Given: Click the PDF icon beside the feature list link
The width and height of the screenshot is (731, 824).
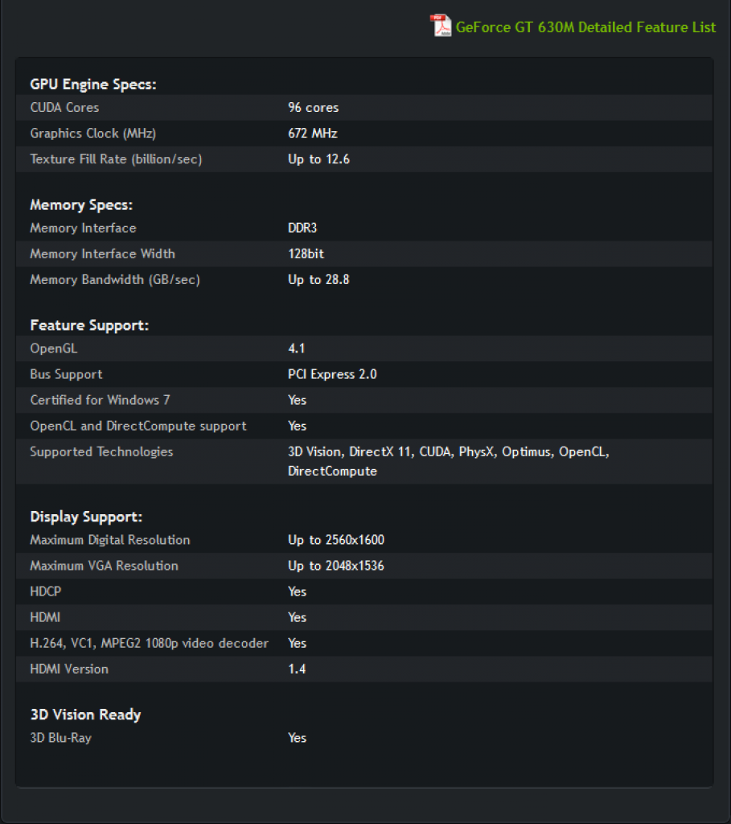Looking at the screenshot, I should pos(441,25).
